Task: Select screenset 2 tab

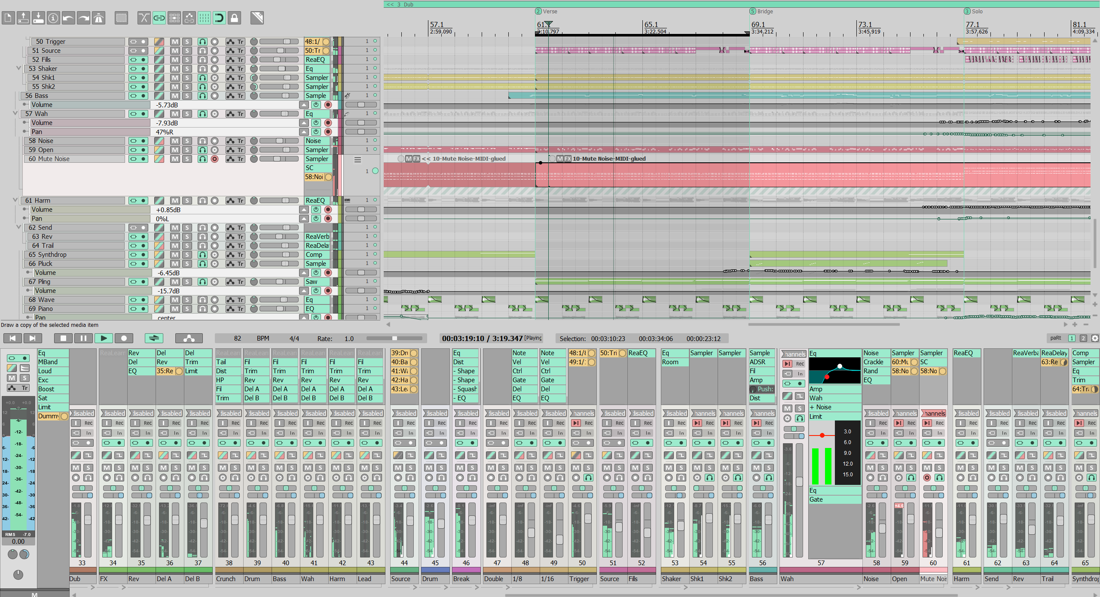Action: 1083,338
